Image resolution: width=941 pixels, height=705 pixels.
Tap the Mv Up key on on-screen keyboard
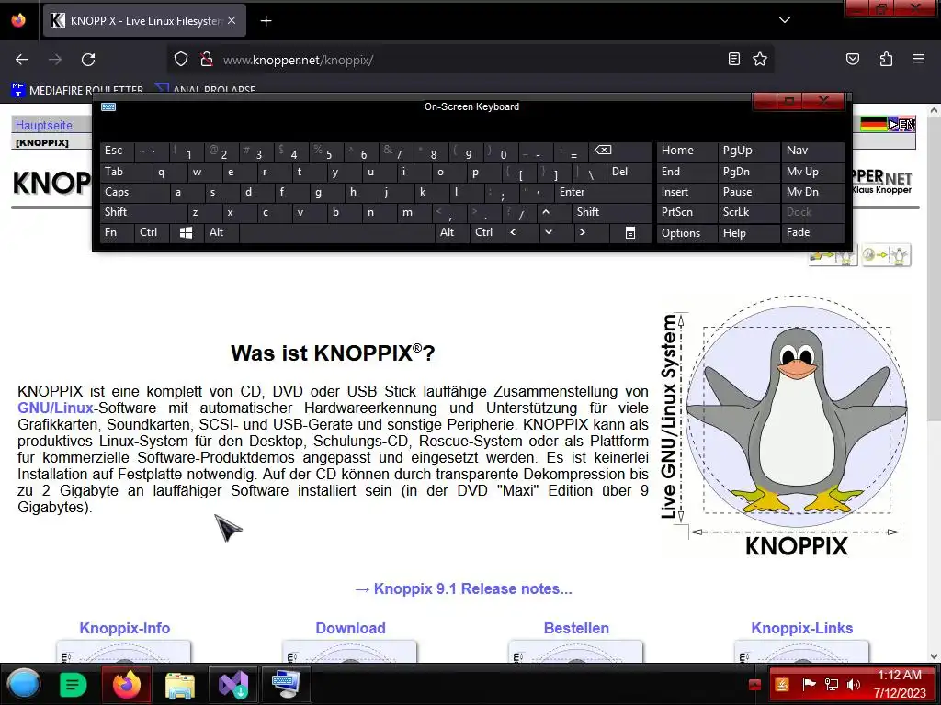[x=812, y=172]
